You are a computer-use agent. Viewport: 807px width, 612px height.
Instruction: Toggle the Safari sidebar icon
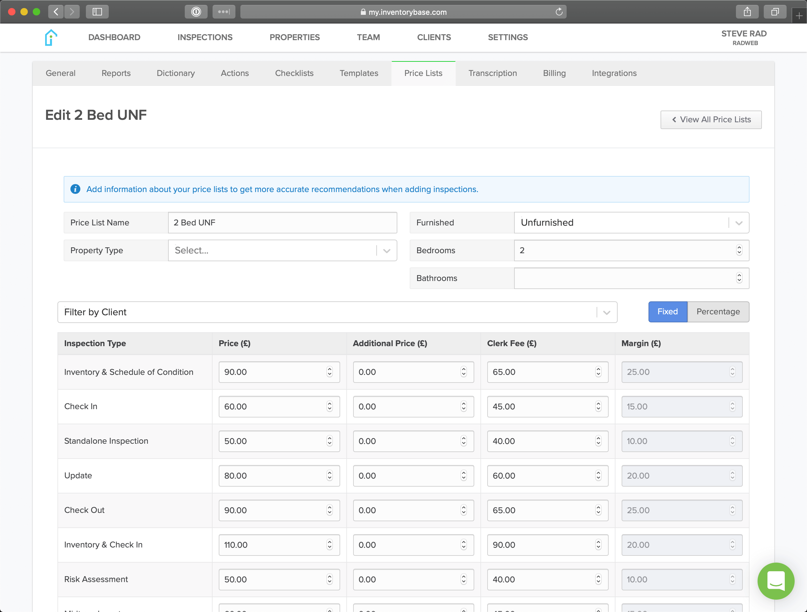97,12
